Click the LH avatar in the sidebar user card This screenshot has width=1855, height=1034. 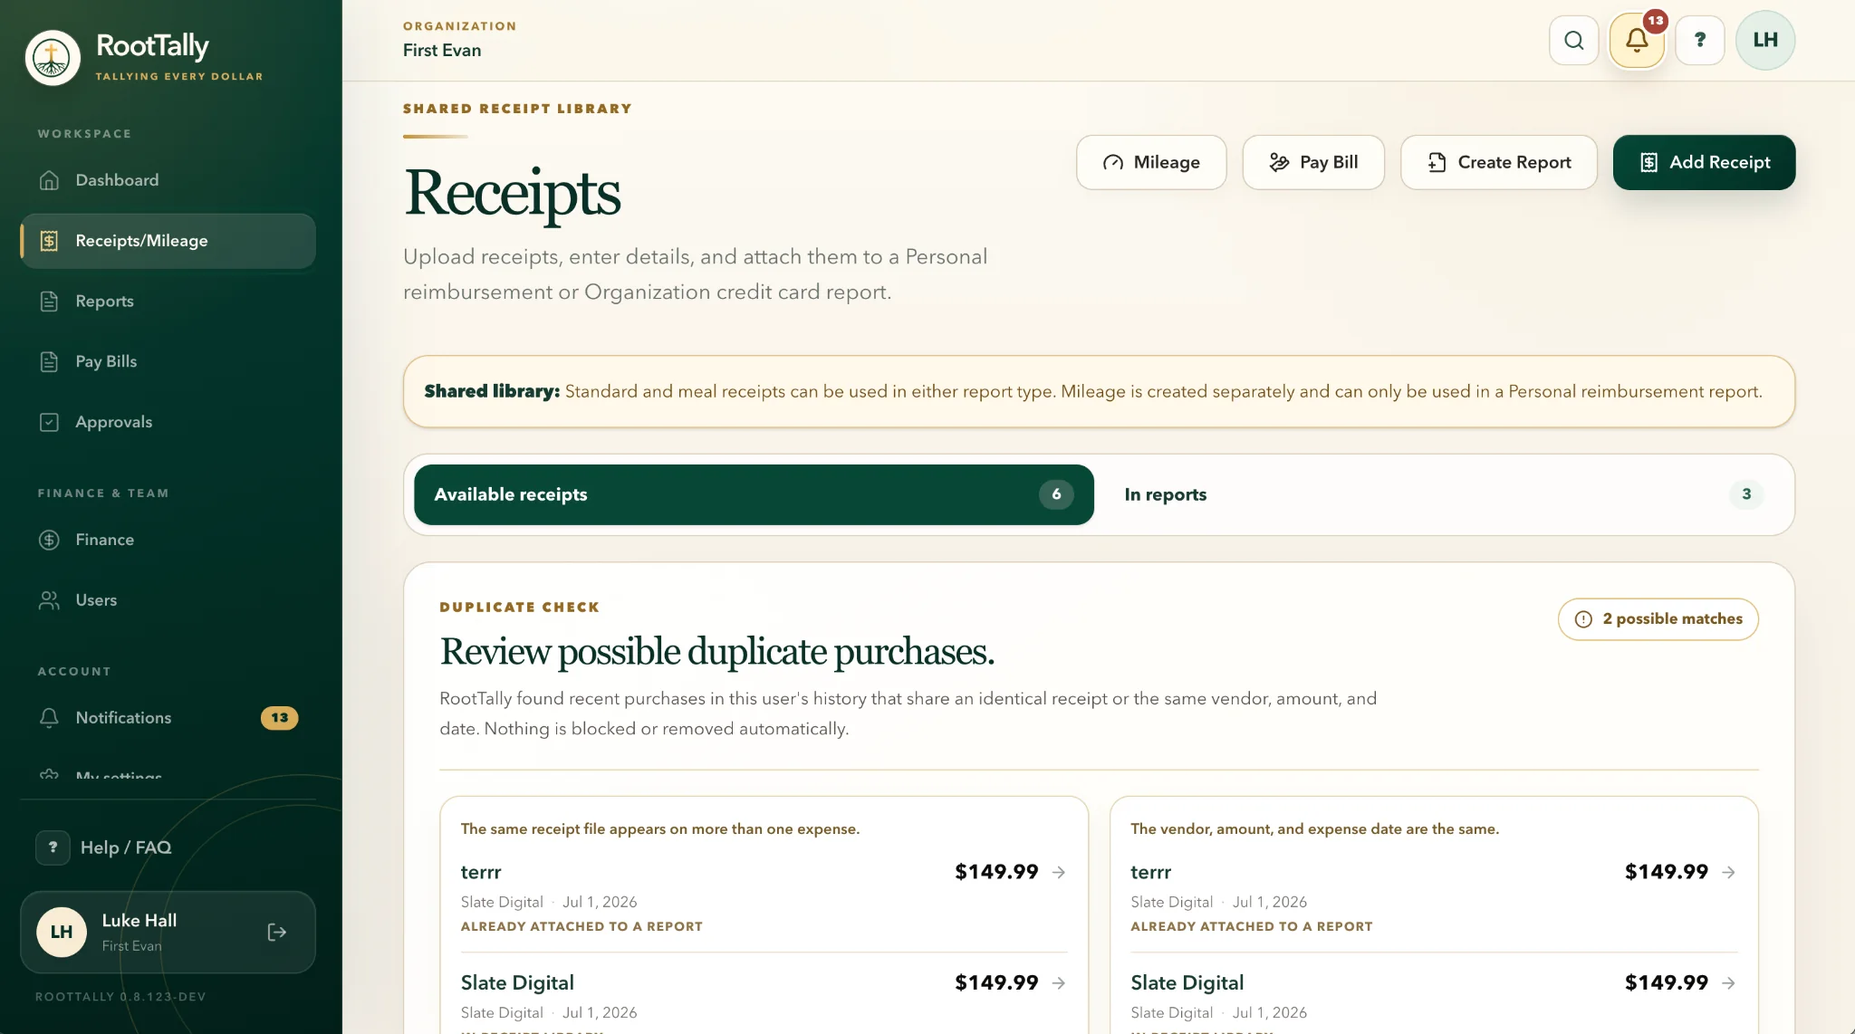62,933
